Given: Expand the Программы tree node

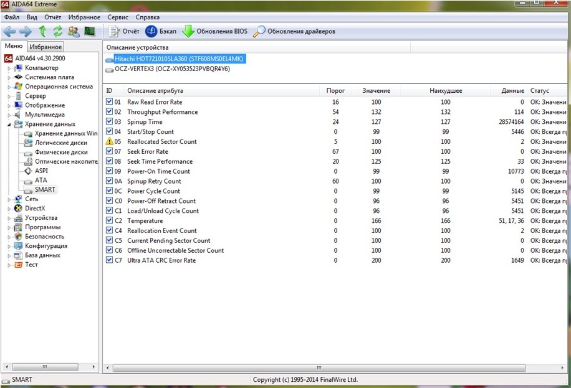Looking at the screenshot, I should point(9,227).
